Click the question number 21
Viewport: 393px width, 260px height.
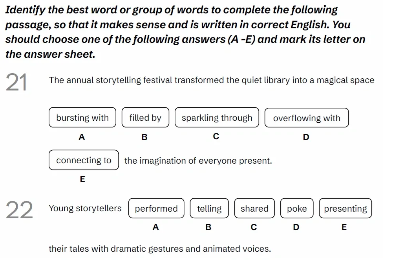tap(17, 83)
